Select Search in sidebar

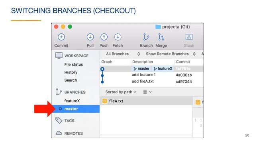[x=71, y=80]
